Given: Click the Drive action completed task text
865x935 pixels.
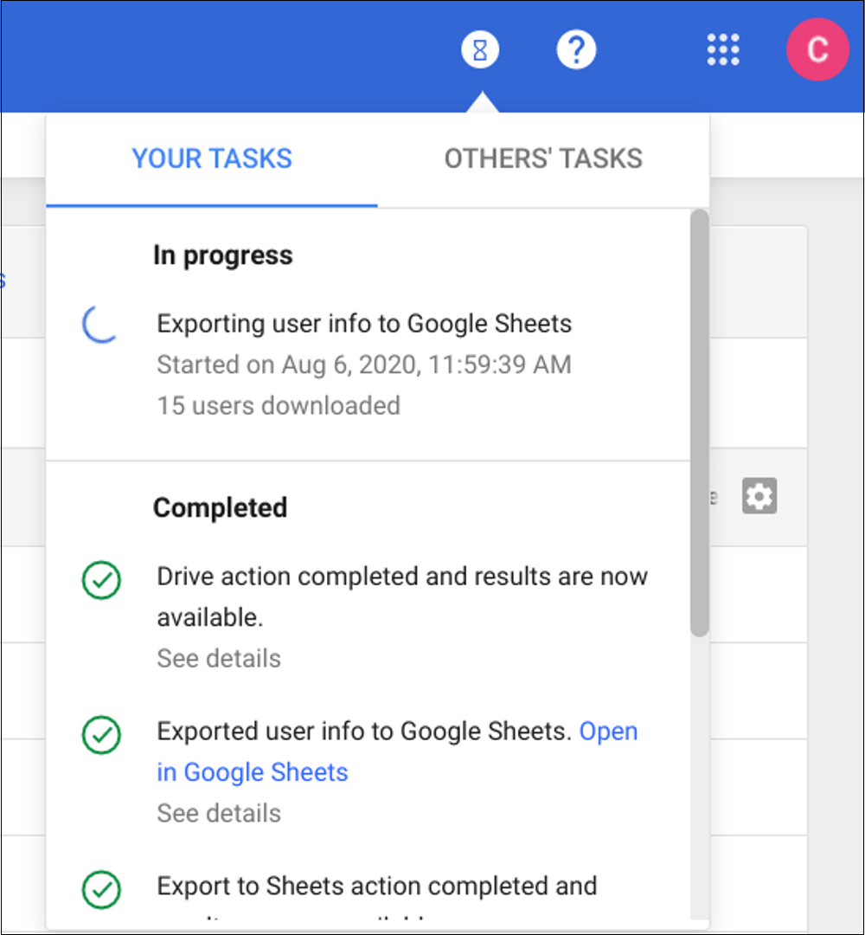Looking at the screenshot, I should coord(401,577).
